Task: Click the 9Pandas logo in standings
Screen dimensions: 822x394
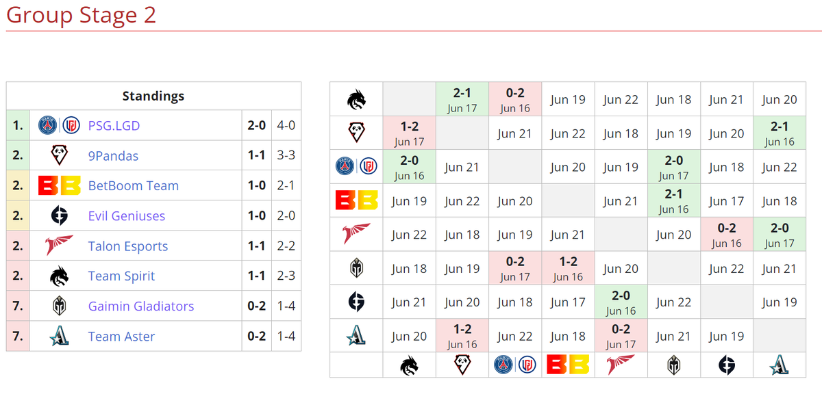Action: (x=60, y=156)
